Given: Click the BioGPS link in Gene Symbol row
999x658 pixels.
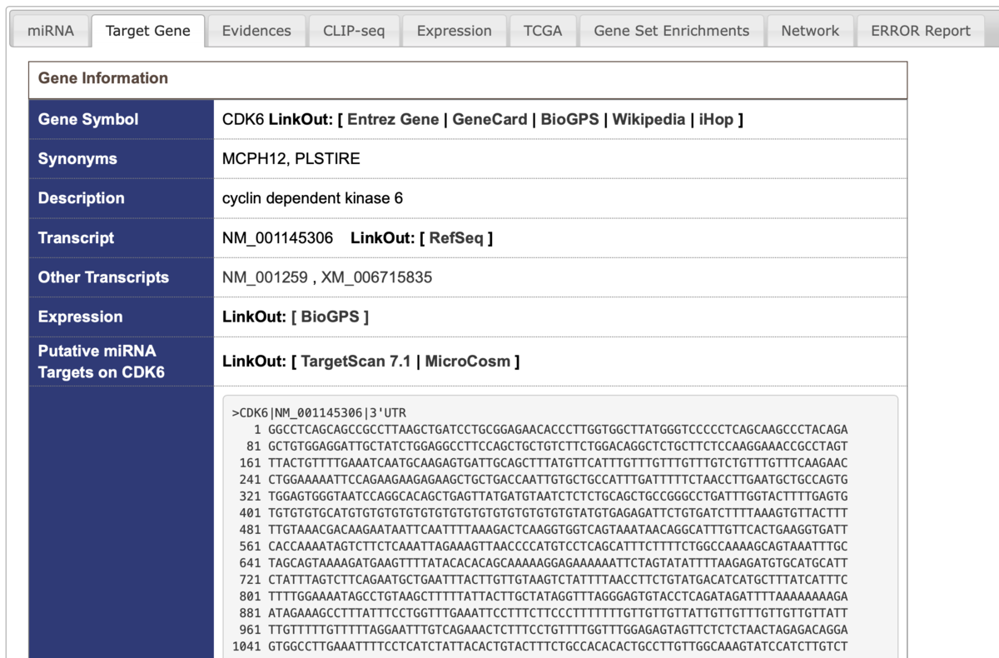Looking at the screenshot, I should click(x=570, y=119).
